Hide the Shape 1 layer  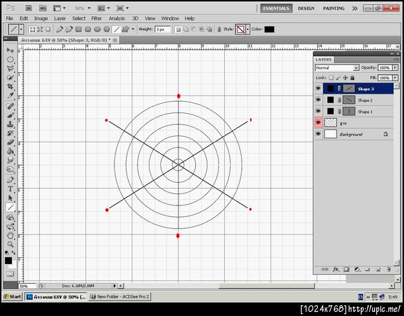(x=318, y=111)
